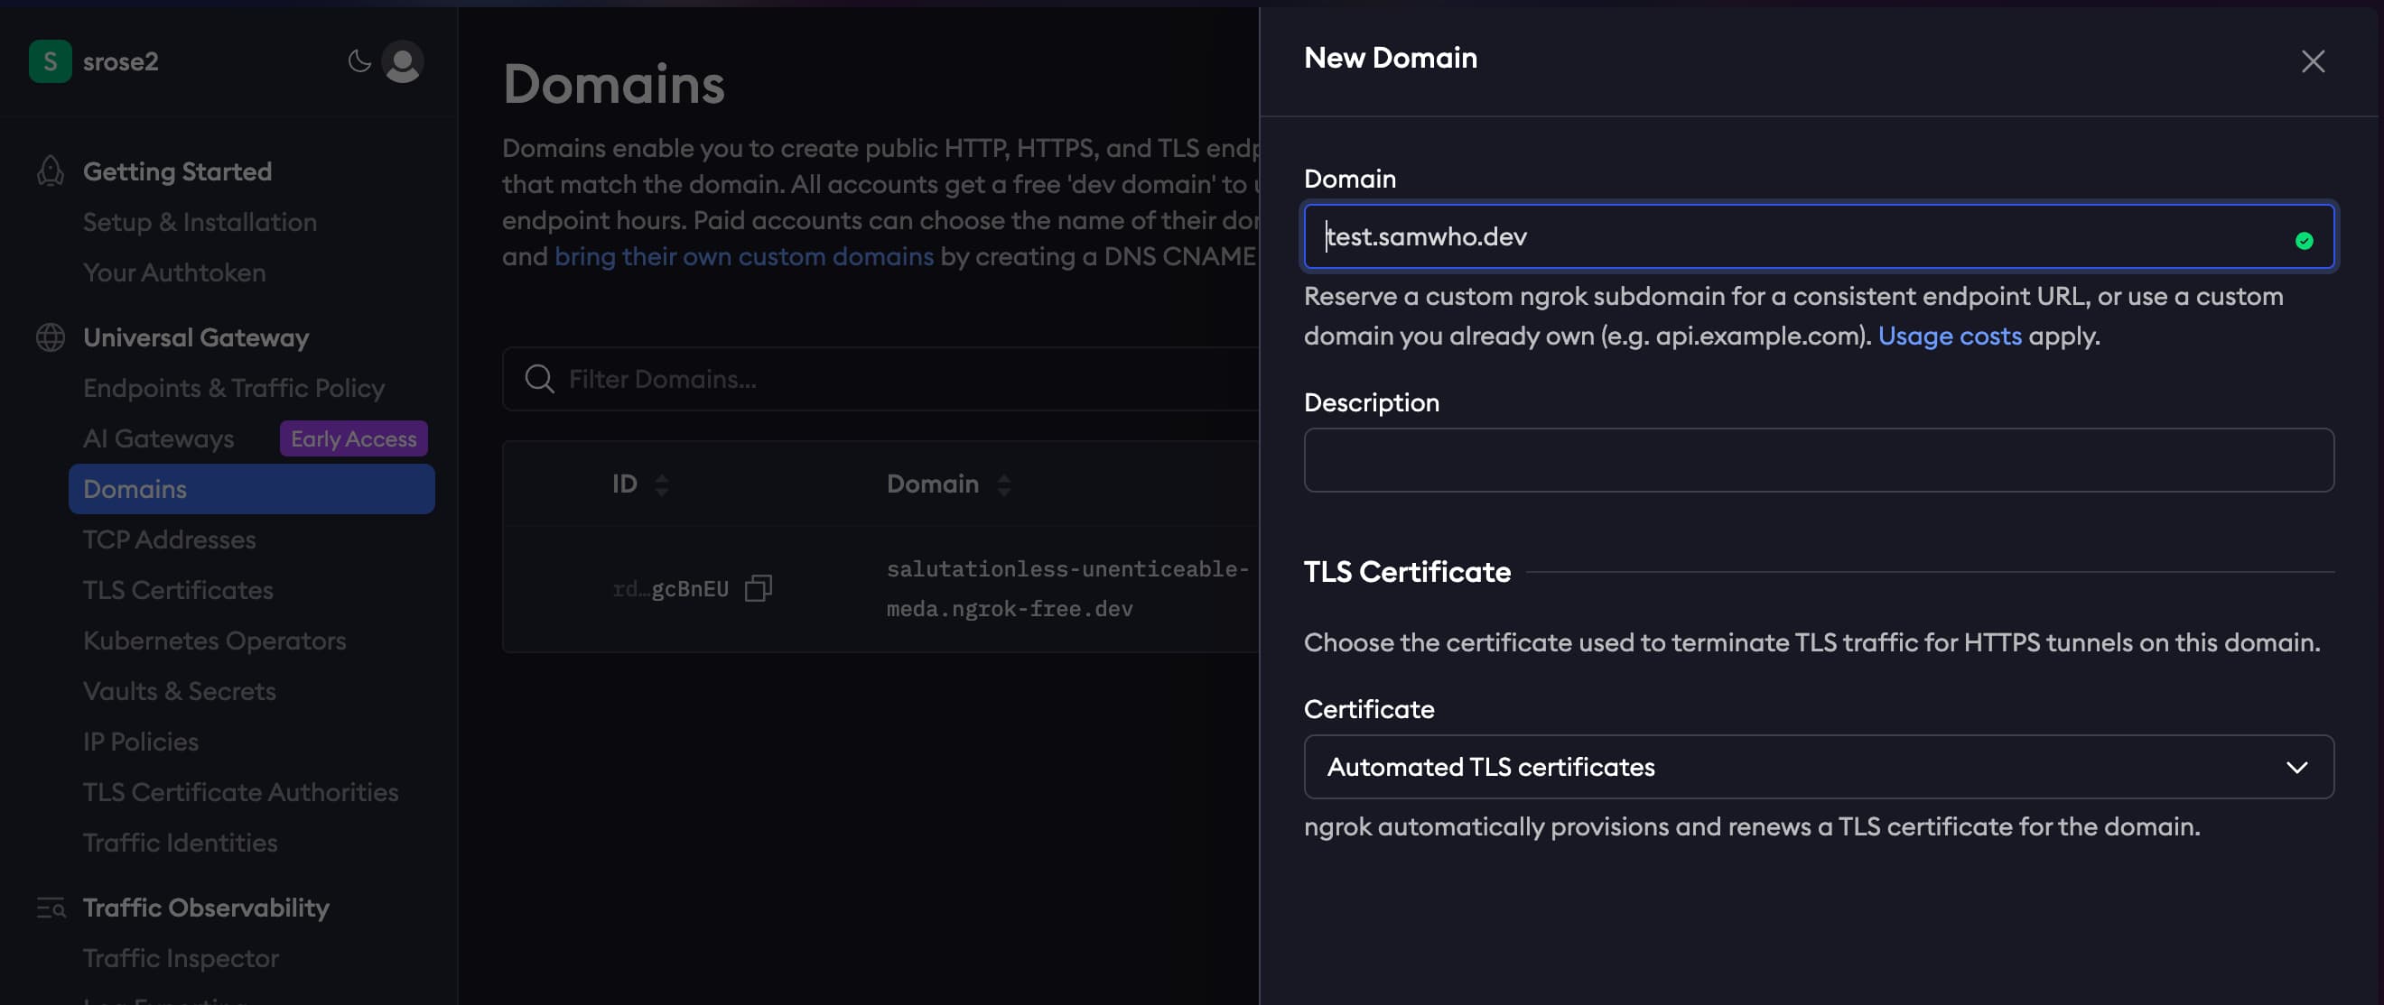2384x1005 pixels.
Task: Open the bring their own custom domains link
Action: point(743,256)
